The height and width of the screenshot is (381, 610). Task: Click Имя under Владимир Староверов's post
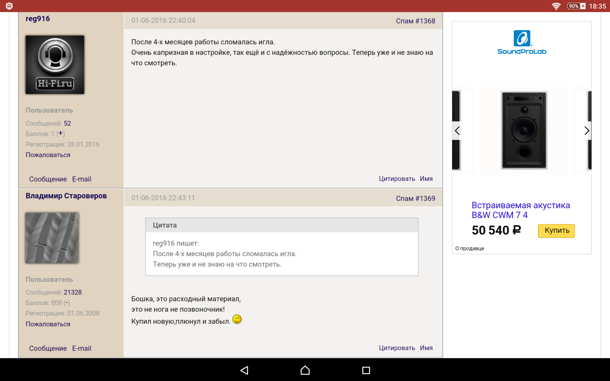(426, 348)
